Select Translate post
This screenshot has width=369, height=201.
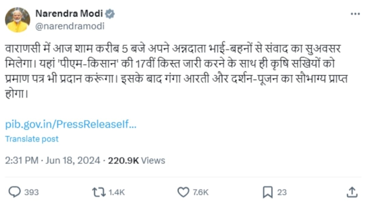(x=32, y=139)
